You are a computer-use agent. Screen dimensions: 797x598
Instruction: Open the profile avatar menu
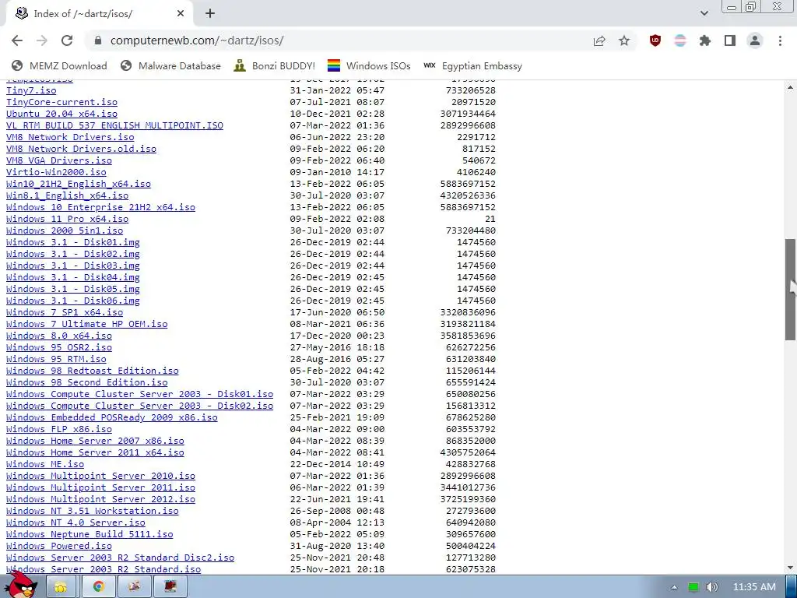pos(755,40)
